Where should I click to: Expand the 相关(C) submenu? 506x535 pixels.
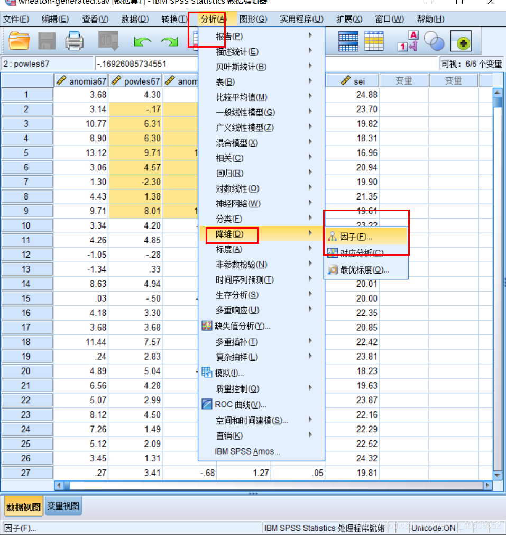tap(261, 158)
